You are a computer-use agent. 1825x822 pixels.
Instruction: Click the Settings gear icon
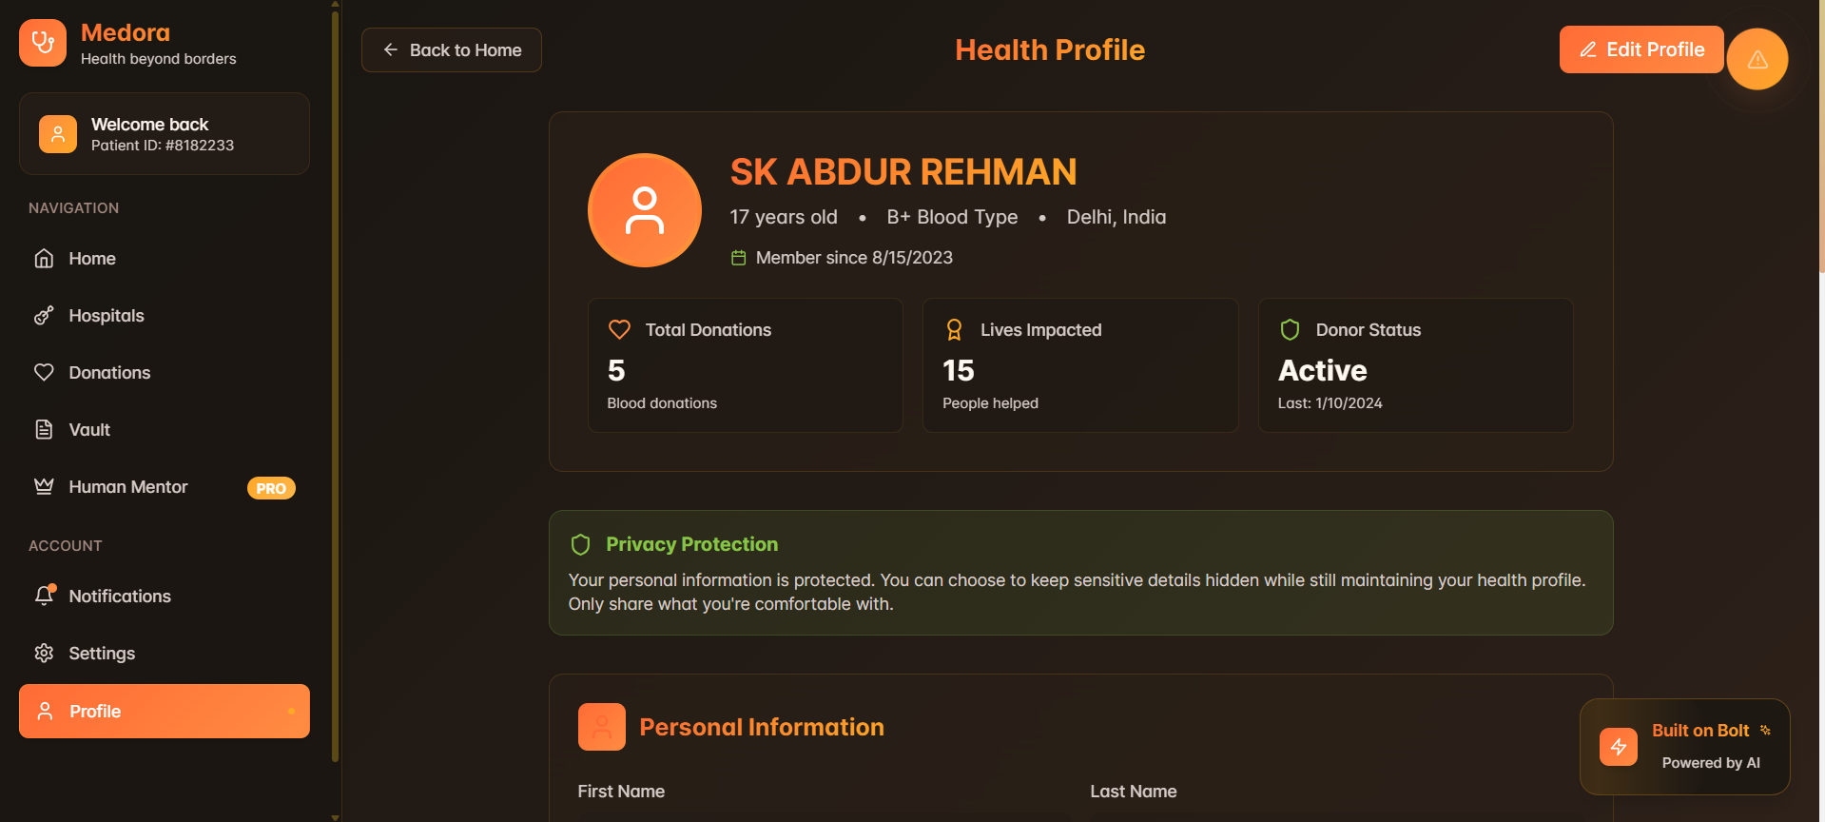(x=44, y=654)
